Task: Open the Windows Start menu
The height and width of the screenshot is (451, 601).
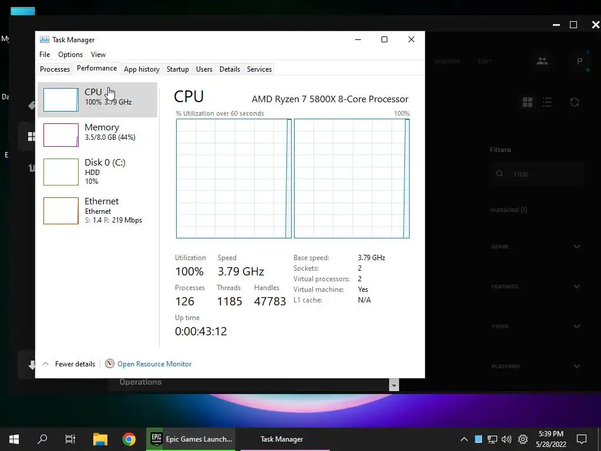Action: click(14, 439)
